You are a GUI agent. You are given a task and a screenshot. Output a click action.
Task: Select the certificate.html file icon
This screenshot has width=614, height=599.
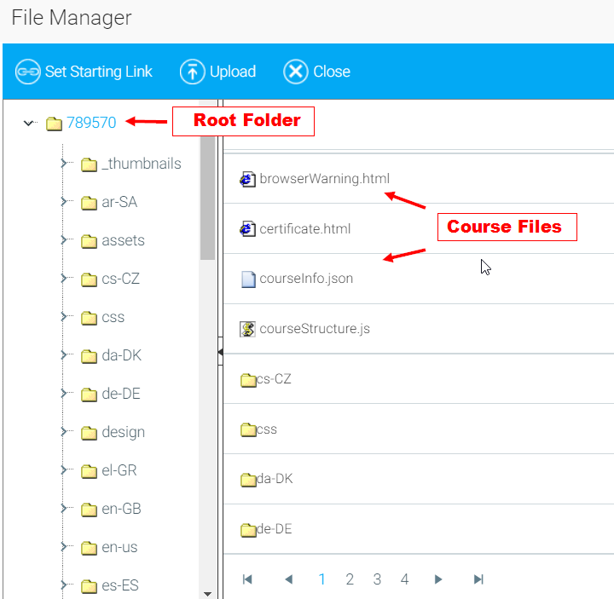click(x=248, y=229)
